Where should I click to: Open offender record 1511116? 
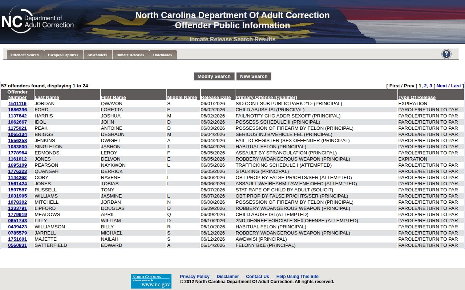point(17,103)
